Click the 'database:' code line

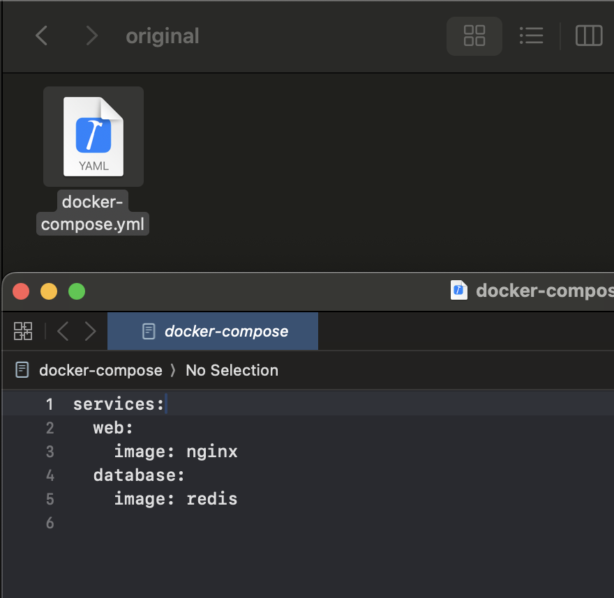click(x=139, y=475)
